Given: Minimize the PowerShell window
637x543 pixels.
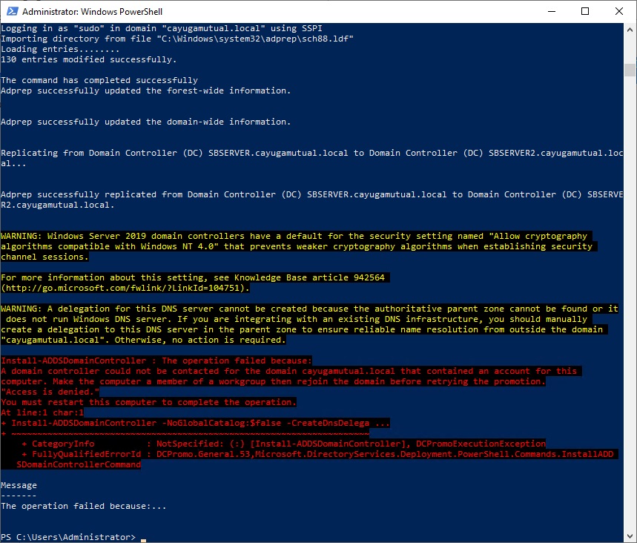Looking at the screenshot, I should [x=552, y=11].
